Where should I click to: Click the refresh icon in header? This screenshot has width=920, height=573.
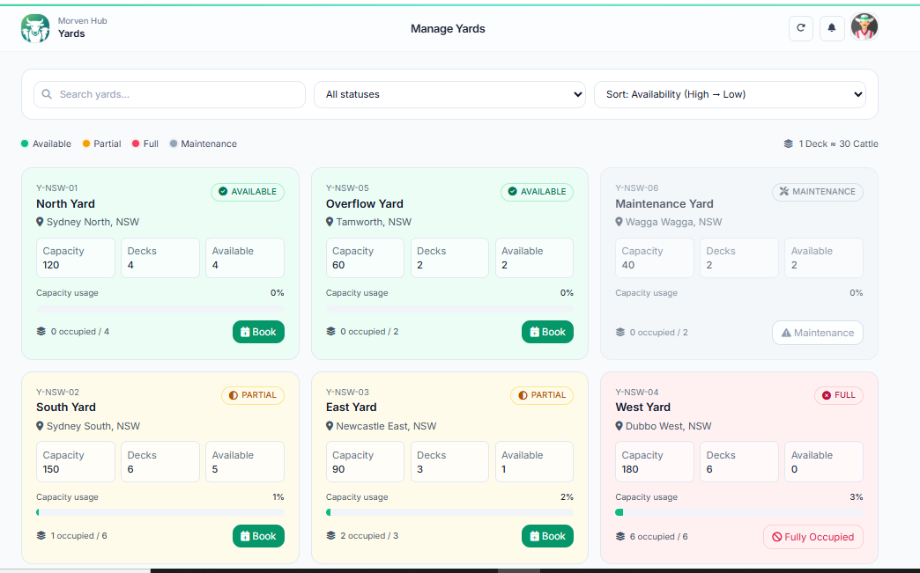tap(800, 28)
